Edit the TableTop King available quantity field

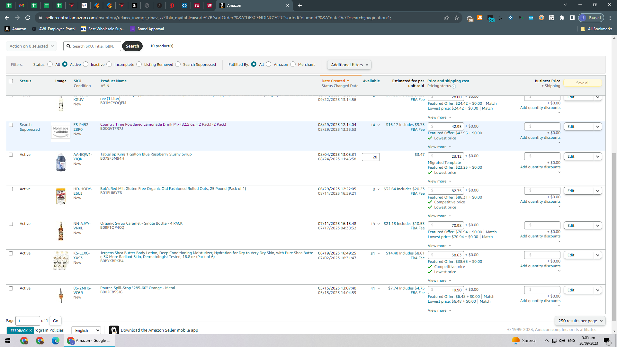[x=371, y=157]
